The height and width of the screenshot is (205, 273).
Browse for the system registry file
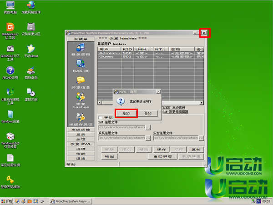pyautogui.click(x=148, y=138)
